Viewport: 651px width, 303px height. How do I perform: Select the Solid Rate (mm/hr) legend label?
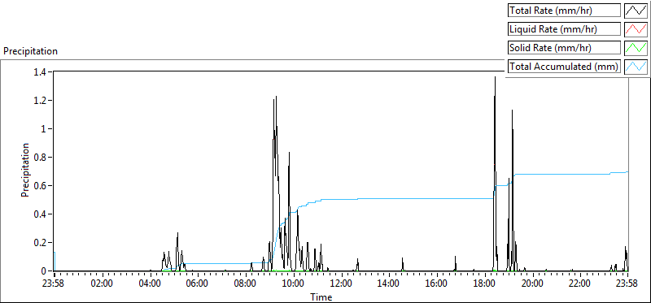[564, 48]
